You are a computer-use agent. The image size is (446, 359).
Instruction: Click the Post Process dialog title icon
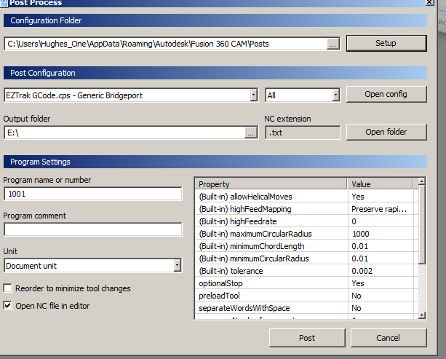pyautogui.click(x=4, y=3)
